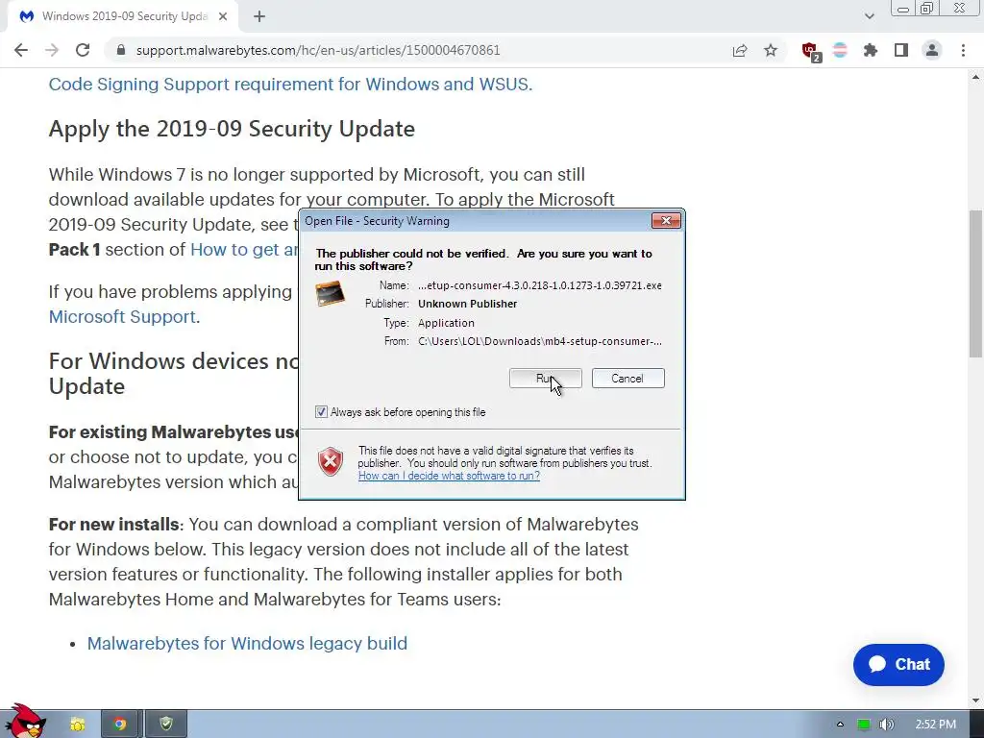Open Malwarebytes for Windows legacy build link

(247, 643)
